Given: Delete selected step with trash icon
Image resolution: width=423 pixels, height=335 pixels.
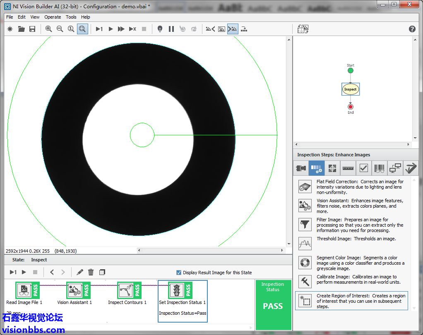Looking at the screenshot, I should click(91, 272).
